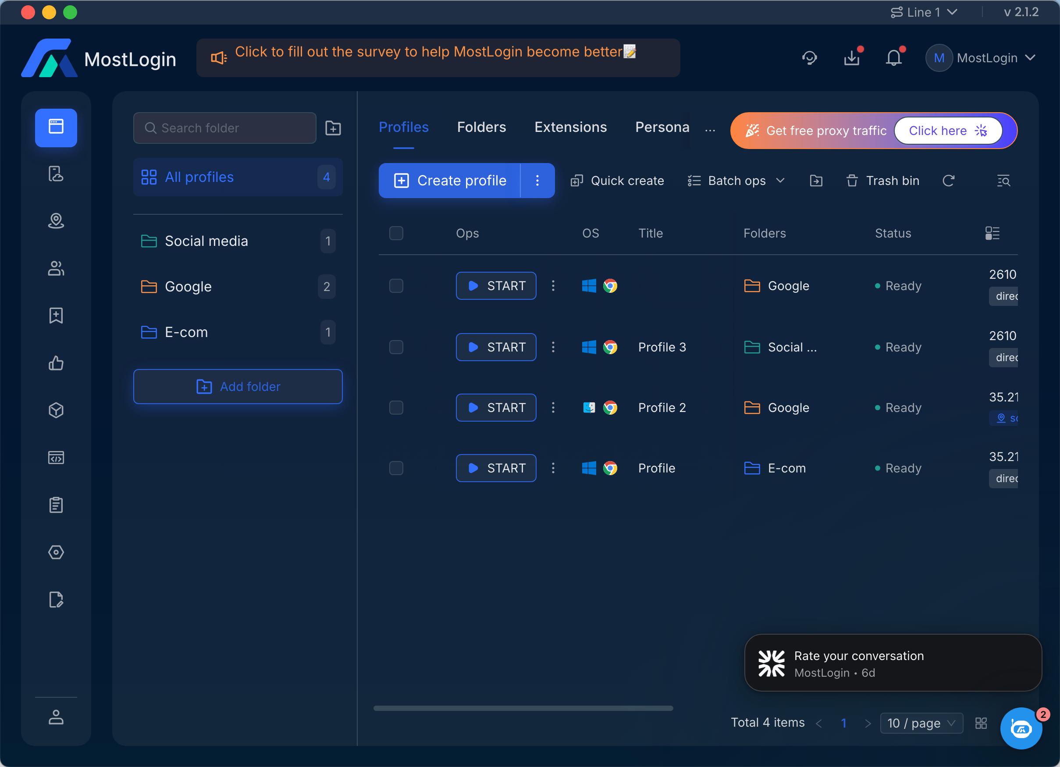The width and height of the screenshot is (1060, 767).
Task: Select All profiles in folder list
Action: 238,177
